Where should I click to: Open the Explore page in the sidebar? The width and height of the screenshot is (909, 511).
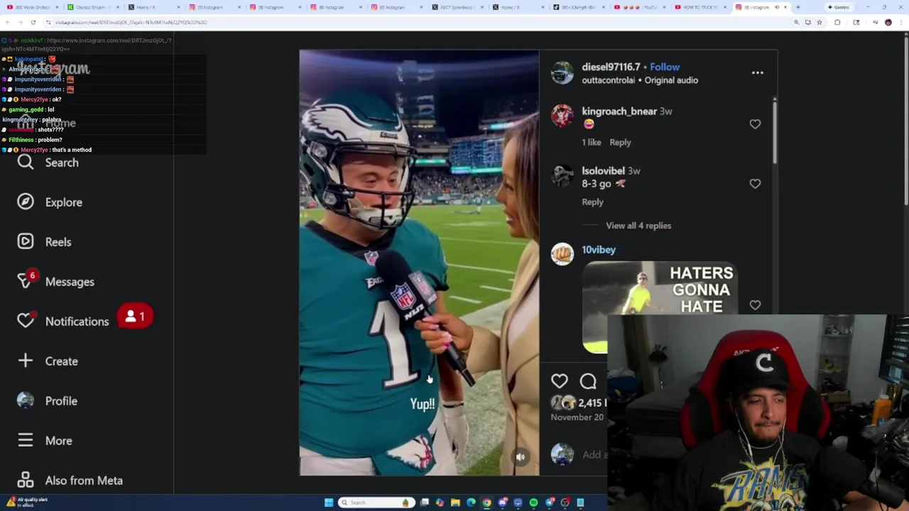coord(50,202)
